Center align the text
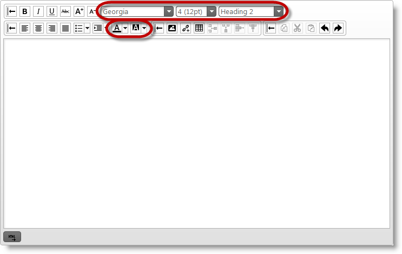Screen dimensions: 402x254 tap(38, 28)
